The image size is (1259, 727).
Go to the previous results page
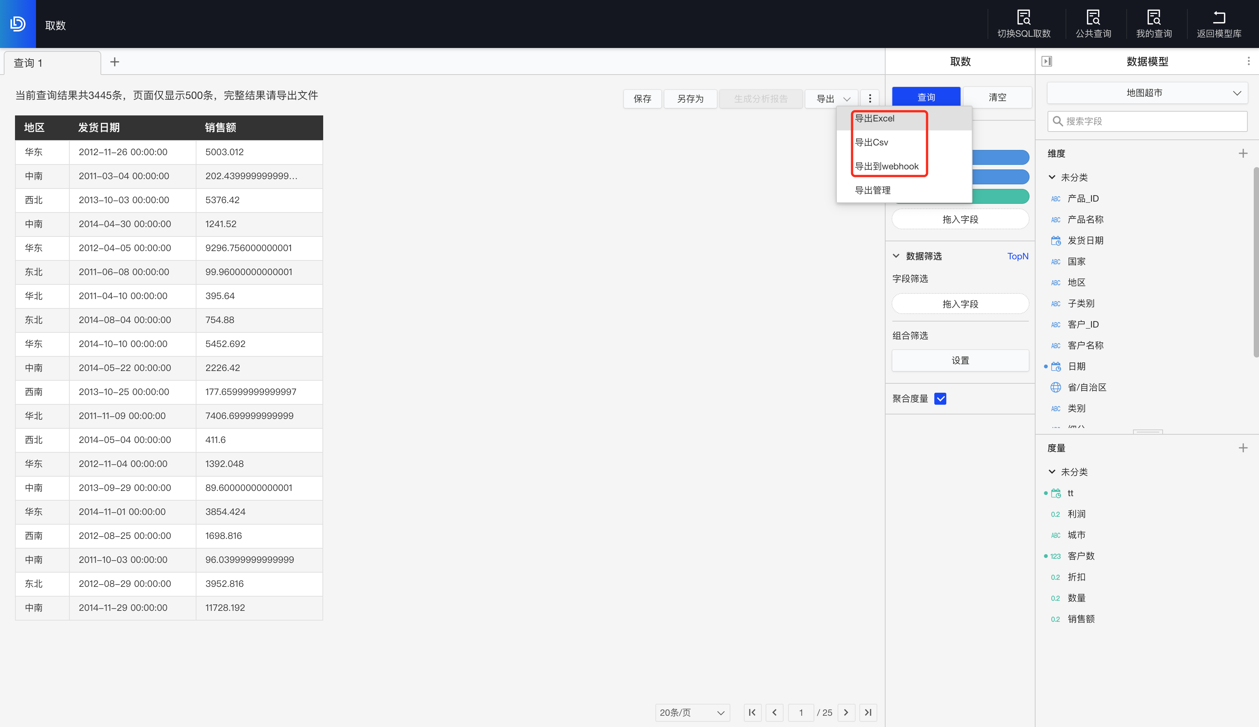click(774, 712)
